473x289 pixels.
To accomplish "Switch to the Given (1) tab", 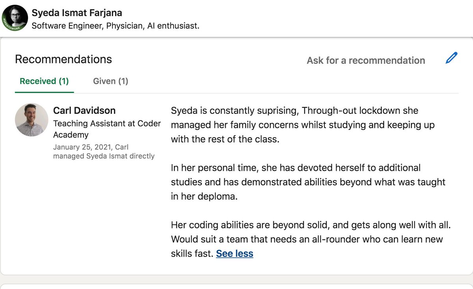I will tap(110, 81).
